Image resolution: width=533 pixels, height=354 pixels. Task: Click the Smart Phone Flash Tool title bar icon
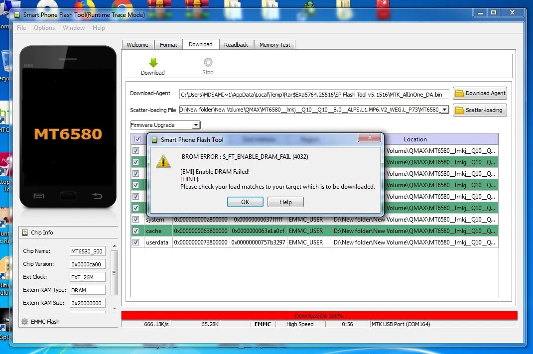(x=17, y=15)
